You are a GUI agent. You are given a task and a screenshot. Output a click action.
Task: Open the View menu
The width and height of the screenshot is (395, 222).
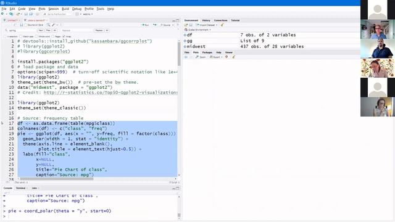pos(32,9)
